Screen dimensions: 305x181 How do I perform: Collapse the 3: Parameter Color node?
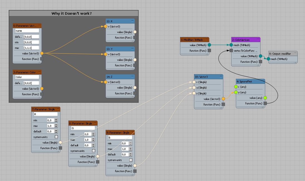click(x=40, y=72)
